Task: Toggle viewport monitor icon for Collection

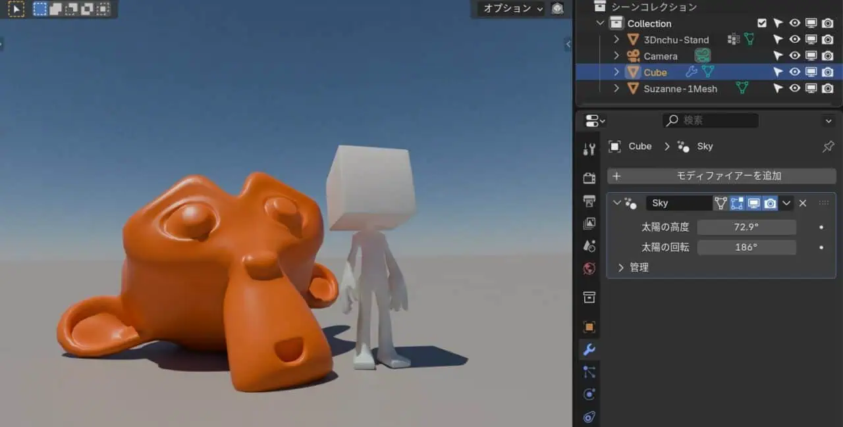Action: click(x=811, y=23)
